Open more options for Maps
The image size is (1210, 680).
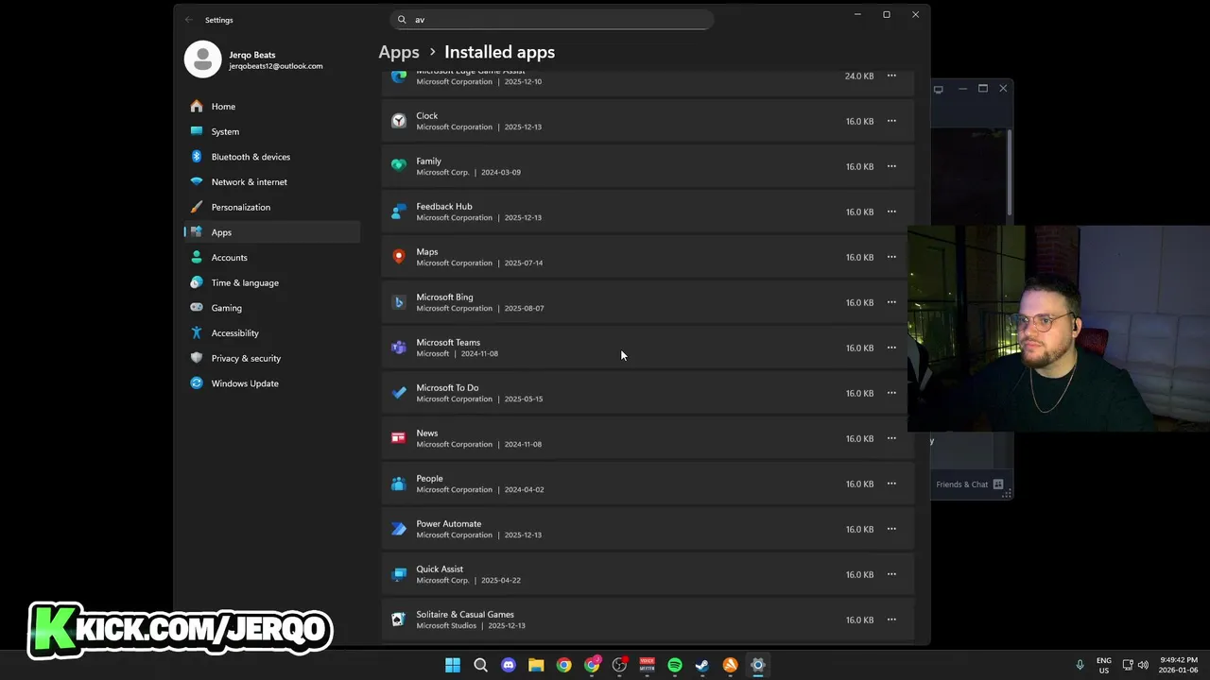pos(891,257)
